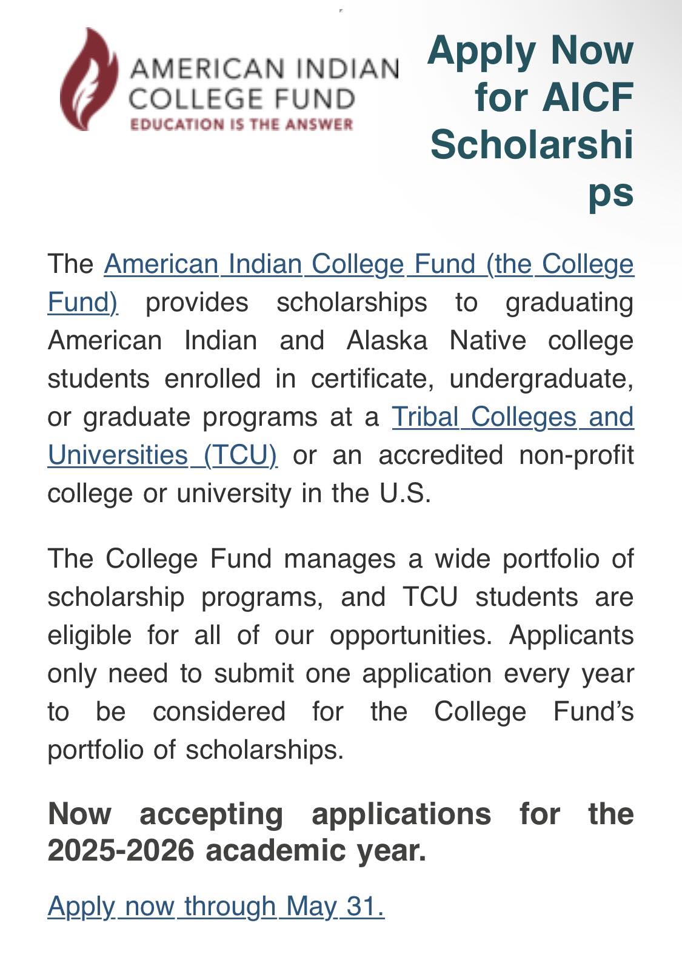Click the Apply now through May 31 link

(x=216, y=906)
